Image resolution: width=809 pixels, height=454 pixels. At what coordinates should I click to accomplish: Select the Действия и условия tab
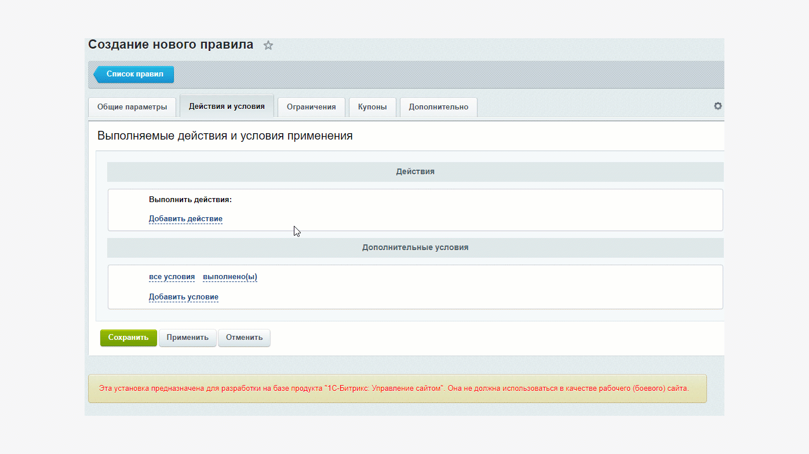coord(227,107)
